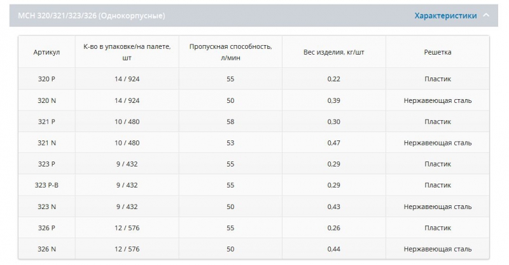
Task: Click the Вес изделия column header
Action: tap(334, 52)
